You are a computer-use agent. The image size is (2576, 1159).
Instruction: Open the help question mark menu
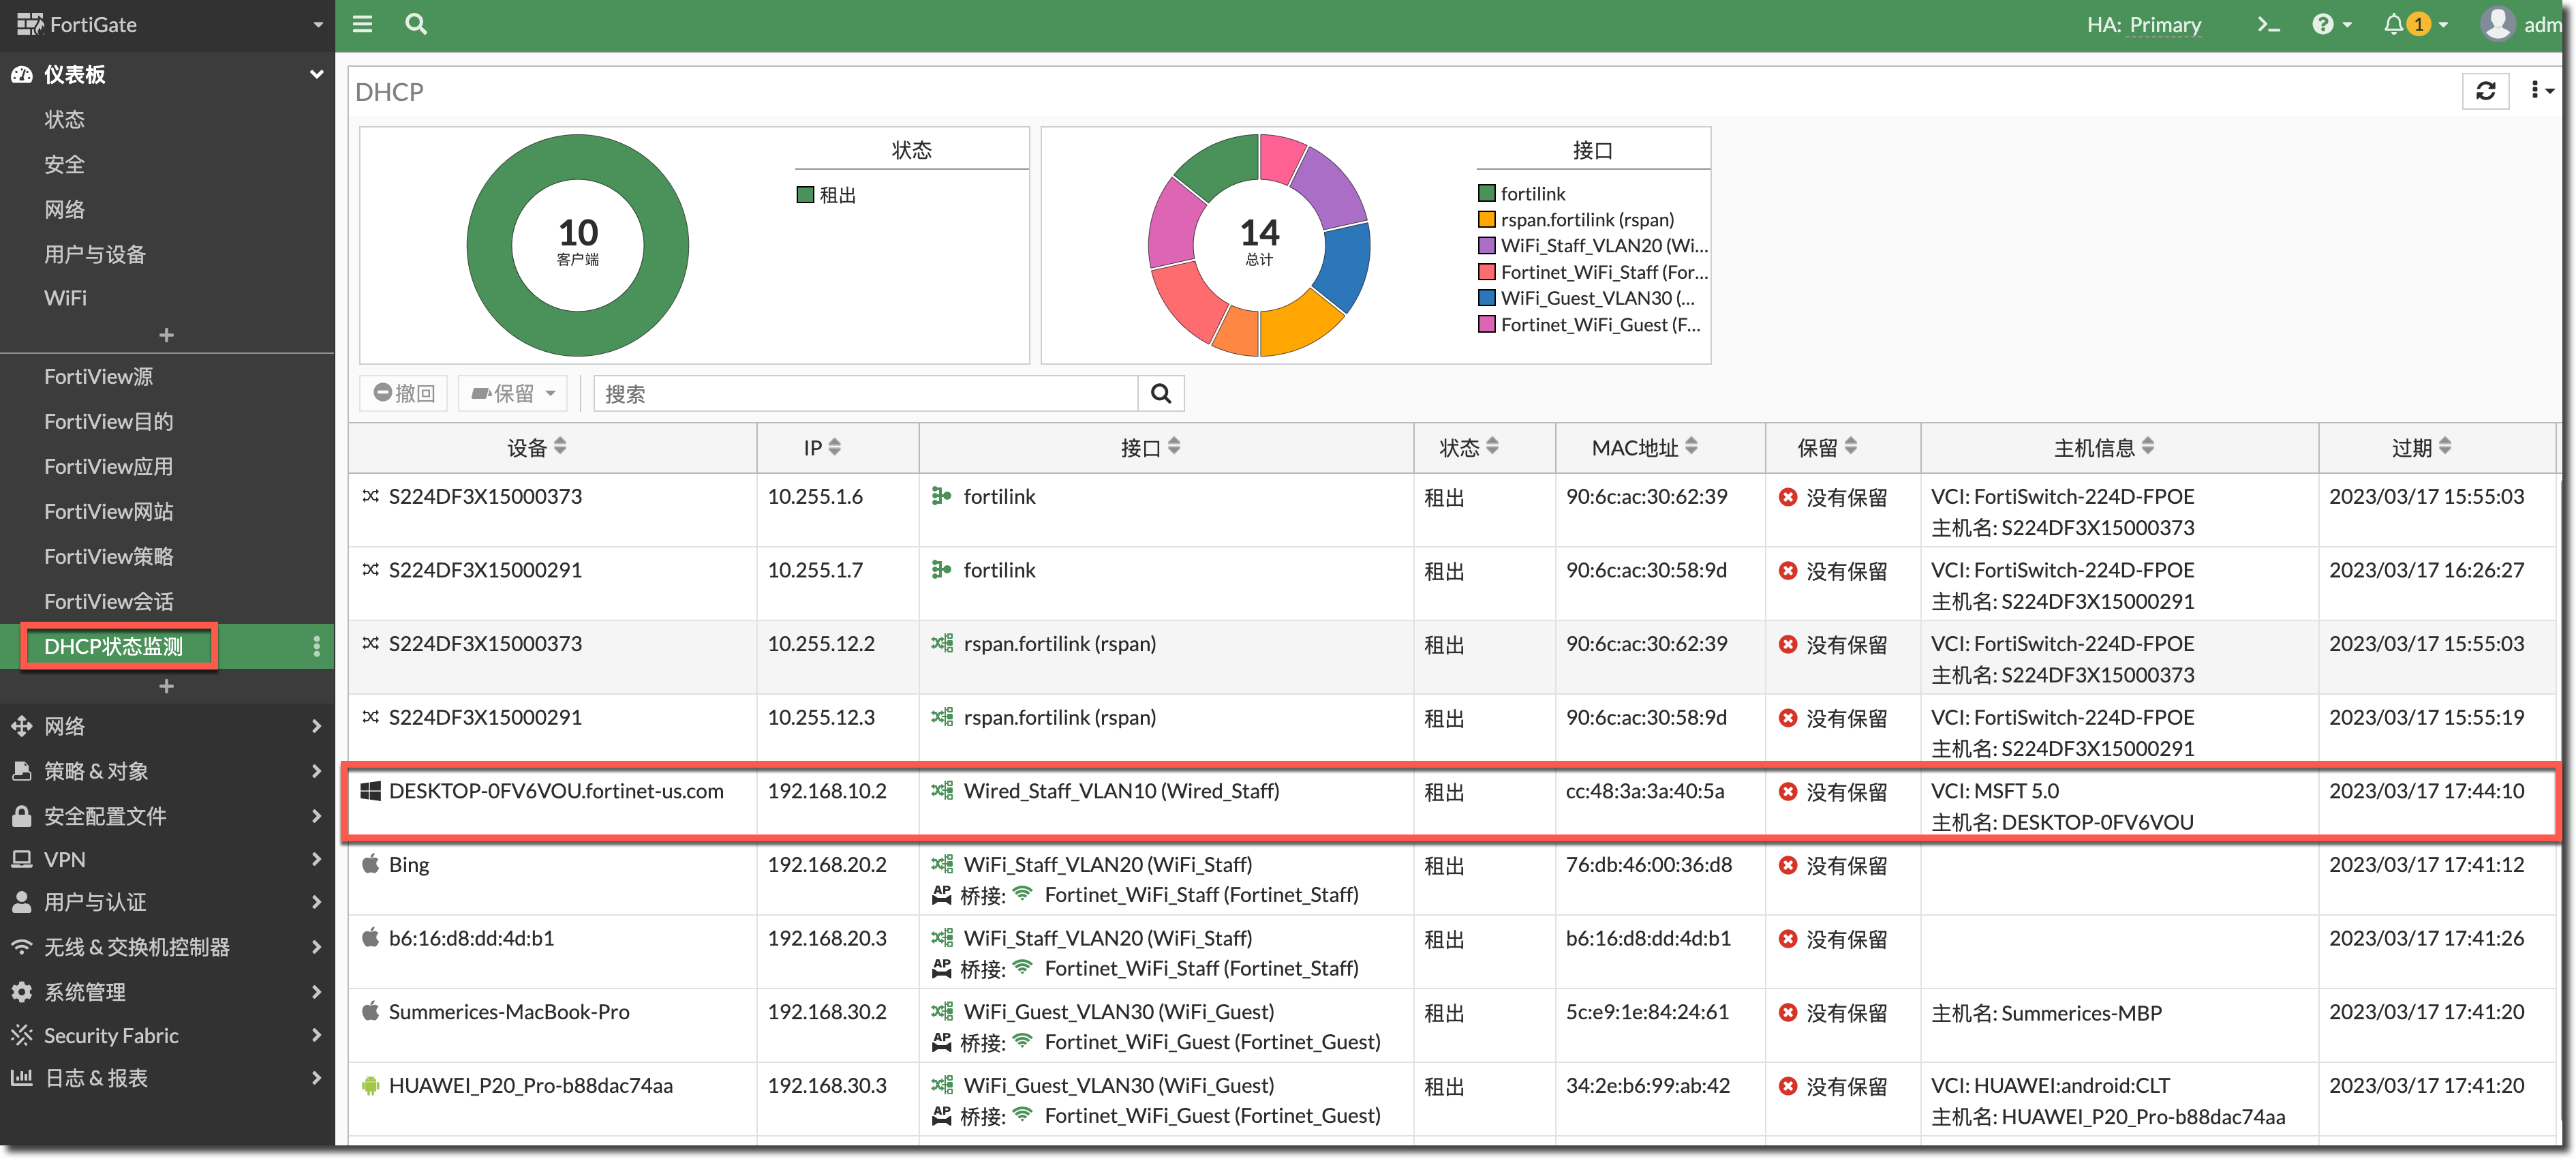(2323, 24)
